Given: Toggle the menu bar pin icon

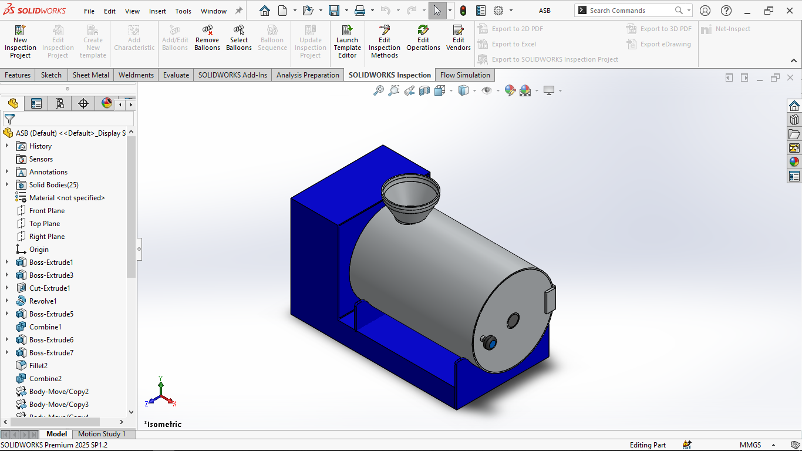Looking at the screenshot, I should (239, 11).
